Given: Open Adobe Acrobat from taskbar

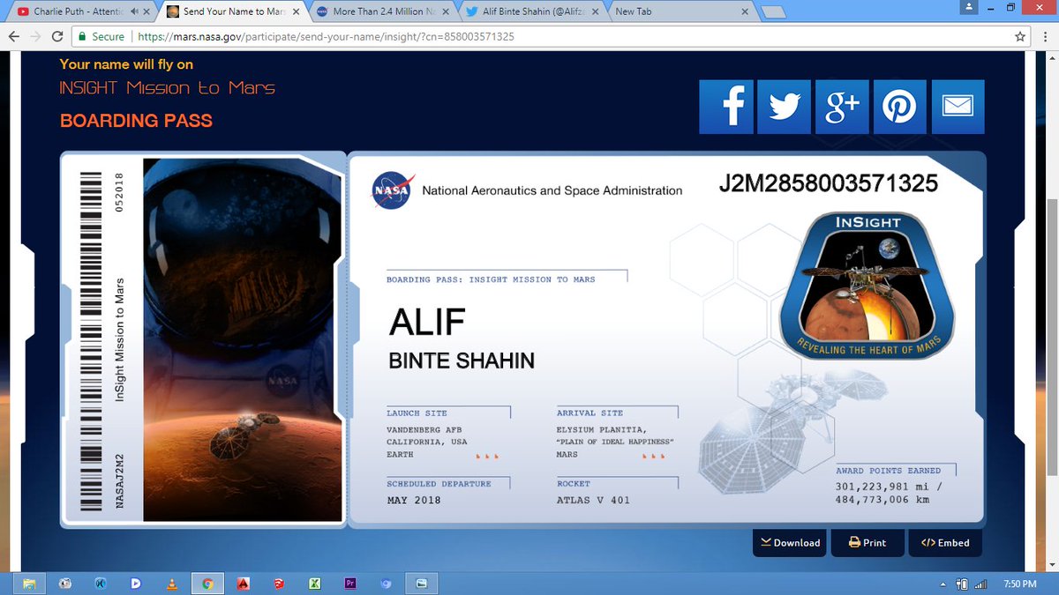Looking at the screenshot, I should coord(243,583).
